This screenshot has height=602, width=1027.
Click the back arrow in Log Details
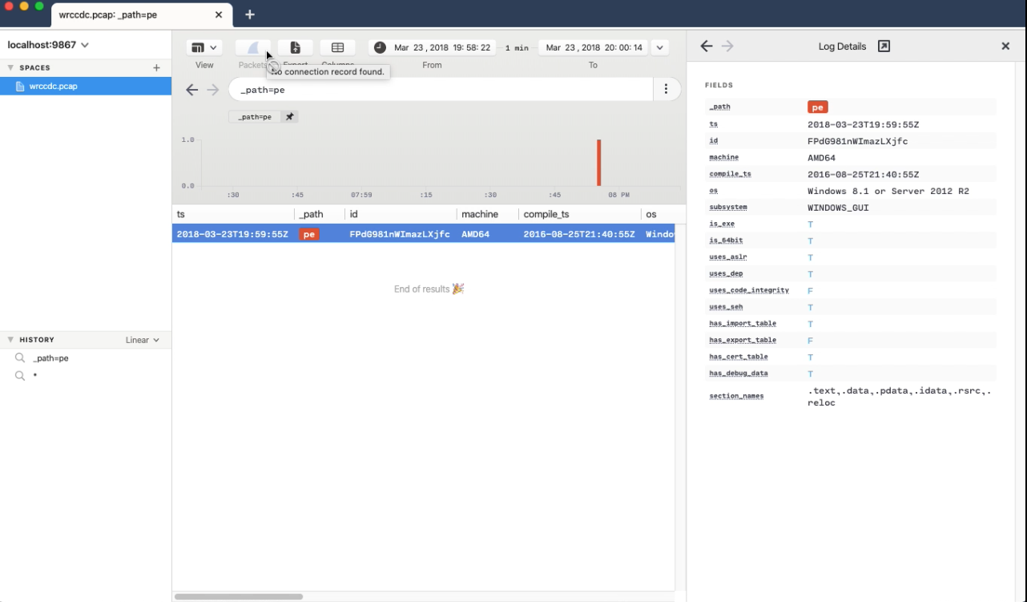pyautogui.click(x=704, y=46)
